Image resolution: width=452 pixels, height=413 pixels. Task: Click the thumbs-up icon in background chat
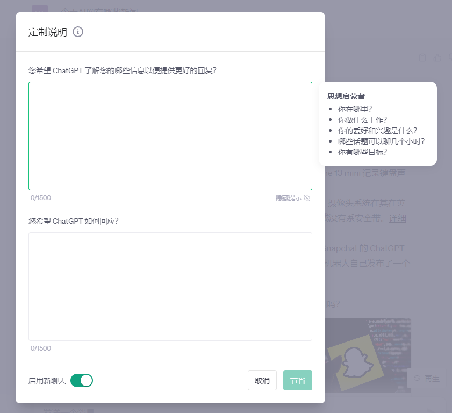click(x=437, y=58)
